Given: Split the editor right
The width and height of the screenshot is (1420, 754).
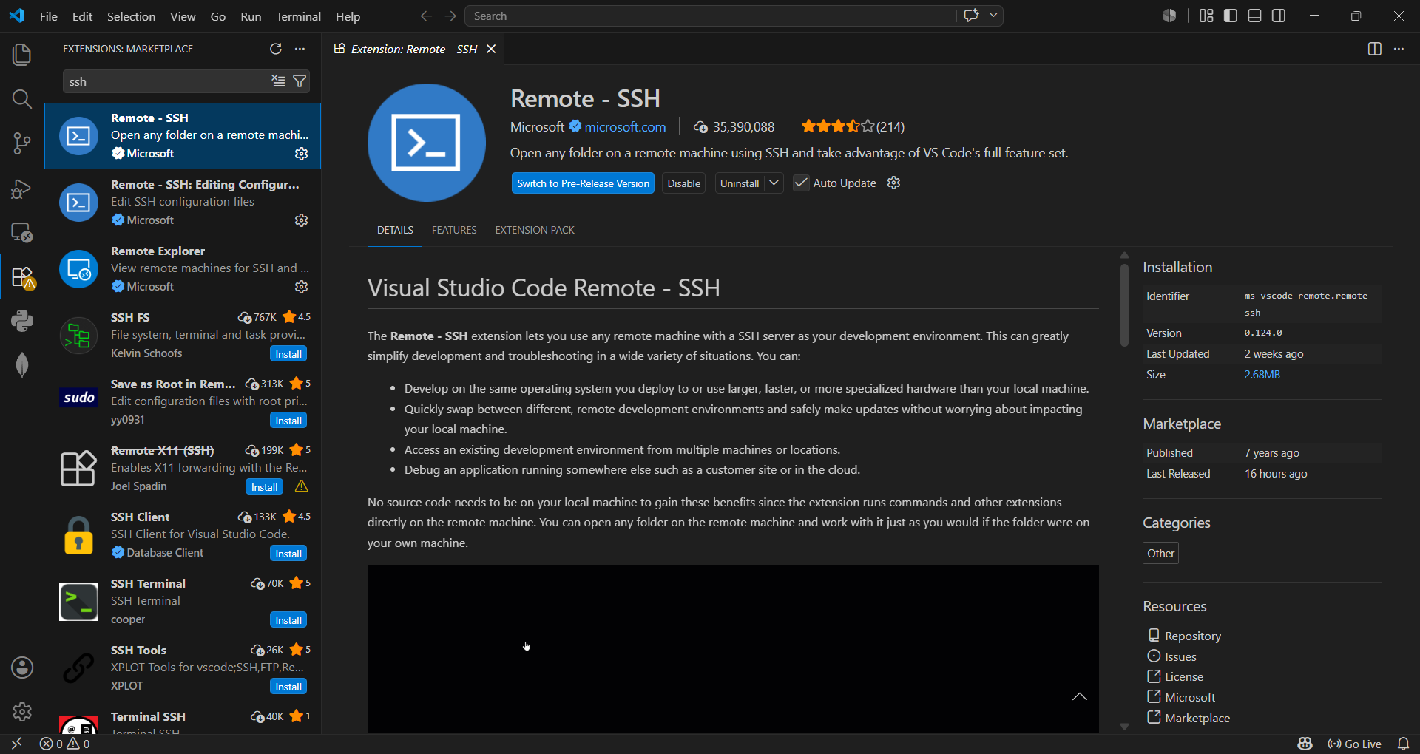Looking at the screenshot, I should [x=1374, y=49].
